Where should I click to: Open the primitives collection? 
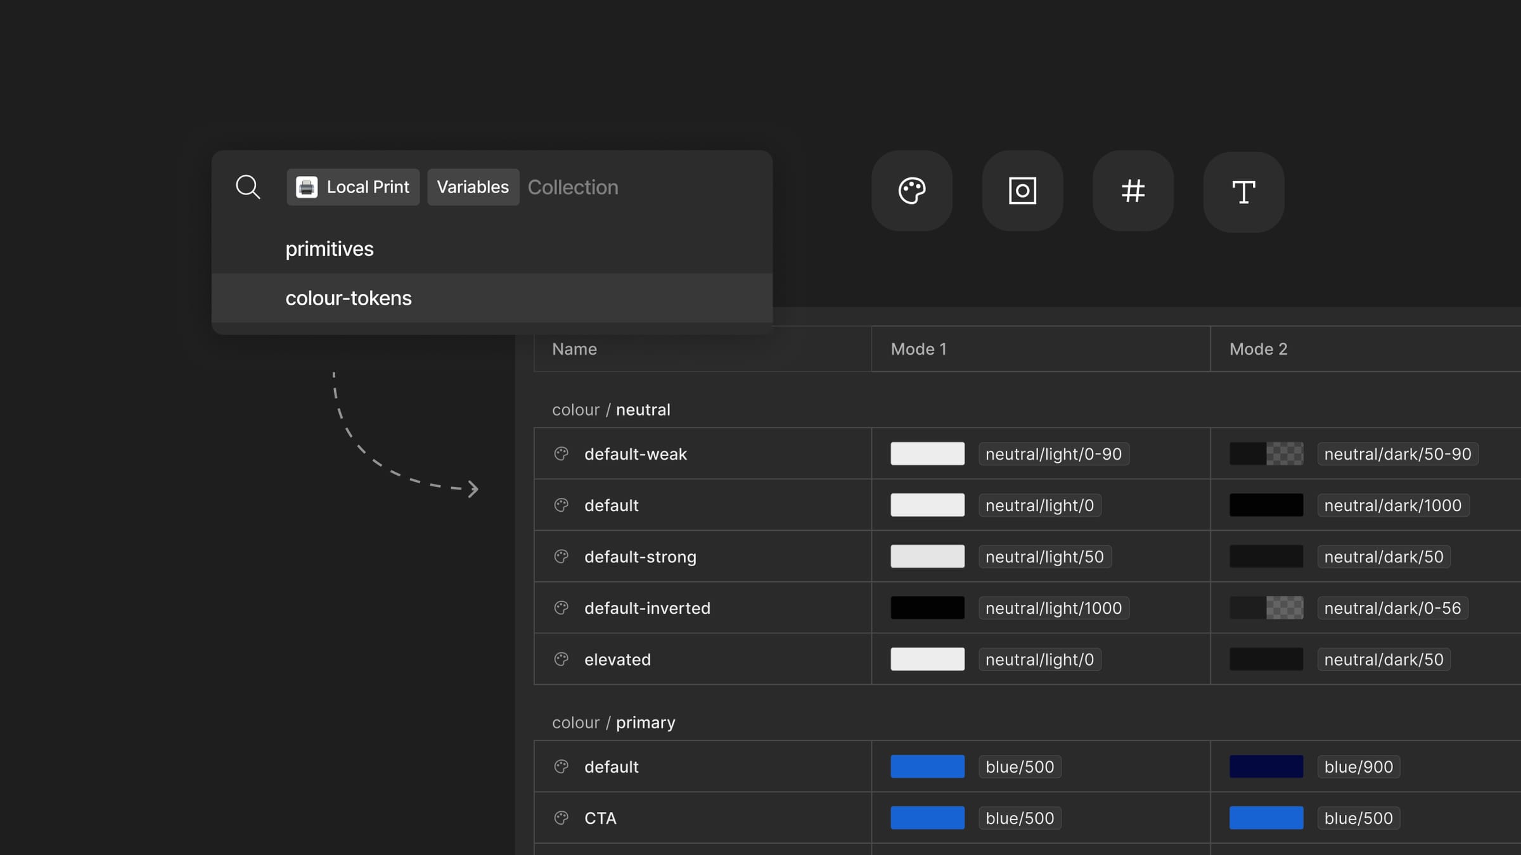coord(330,248)
